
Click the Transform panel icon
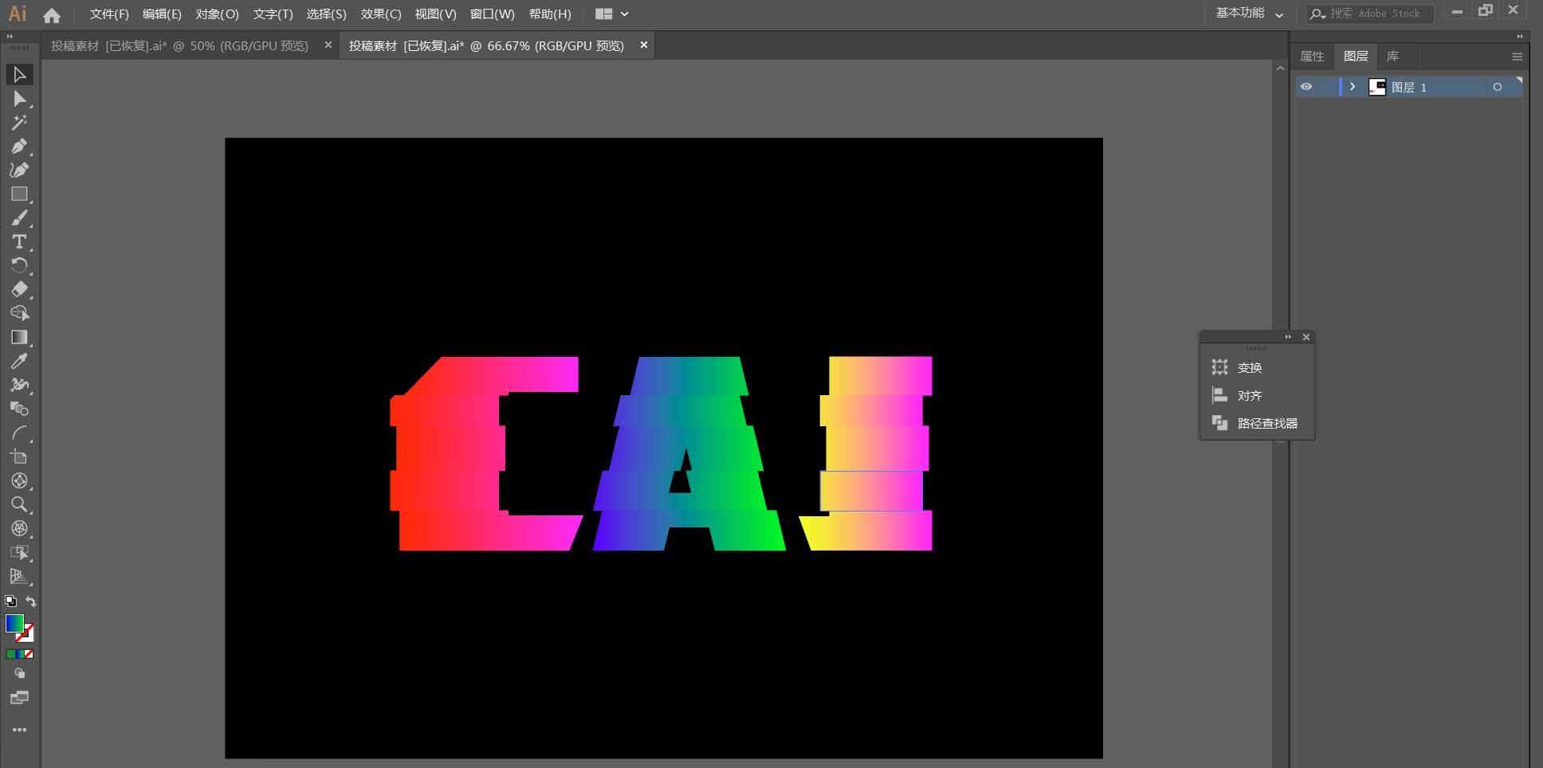click(1219, 367)
